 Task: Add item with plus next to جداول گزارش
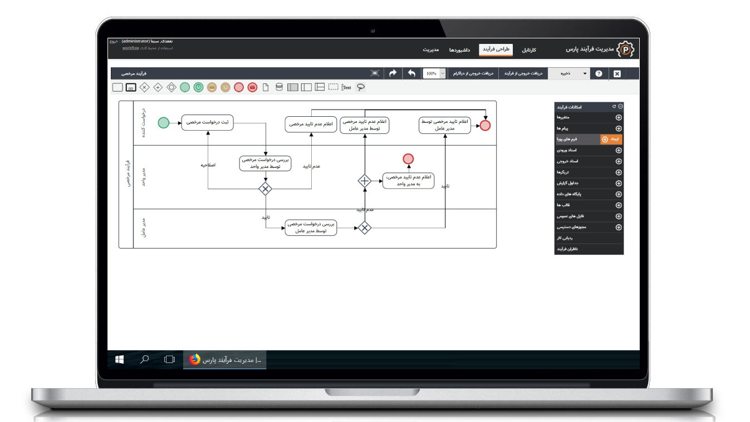(619, 183)
